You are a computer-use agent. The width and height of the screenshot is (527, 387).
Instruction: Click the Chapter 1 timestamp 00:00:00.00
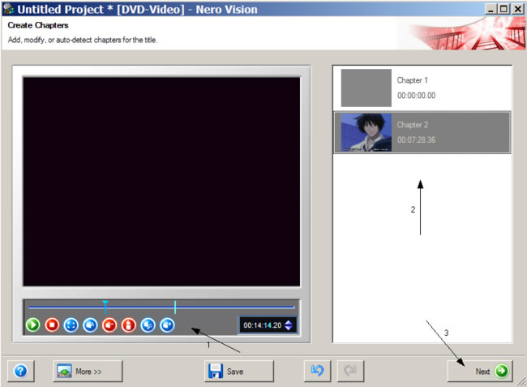tap(416, 96)
